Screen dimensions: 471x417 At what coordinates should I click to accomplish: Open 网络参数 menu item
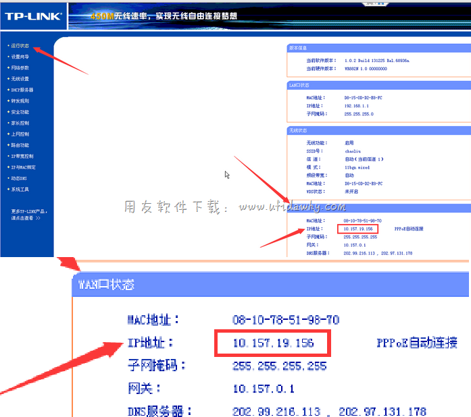click(x=20, y=67)
